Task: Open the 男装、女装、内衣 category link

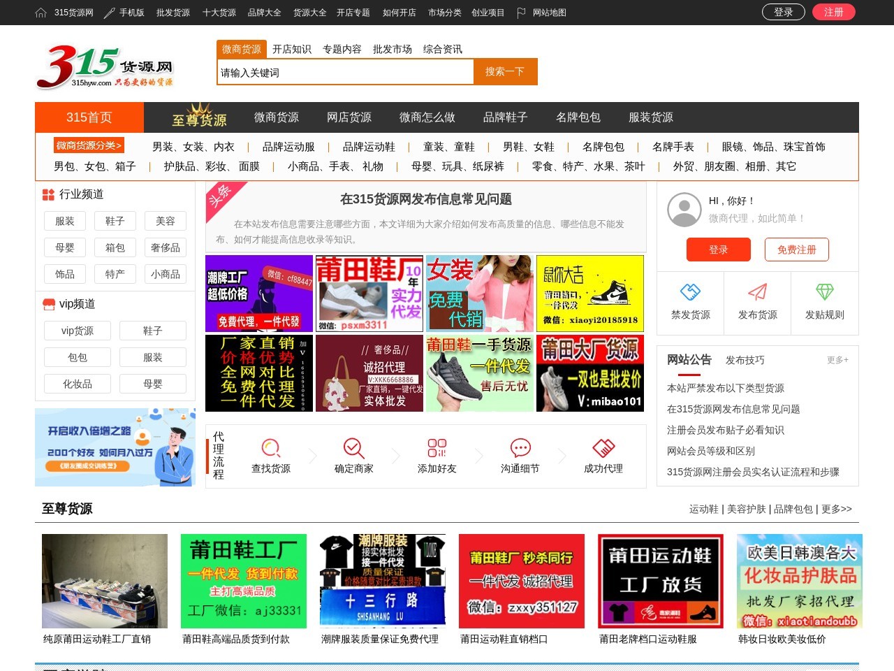Action: click(x=193, y=147)
